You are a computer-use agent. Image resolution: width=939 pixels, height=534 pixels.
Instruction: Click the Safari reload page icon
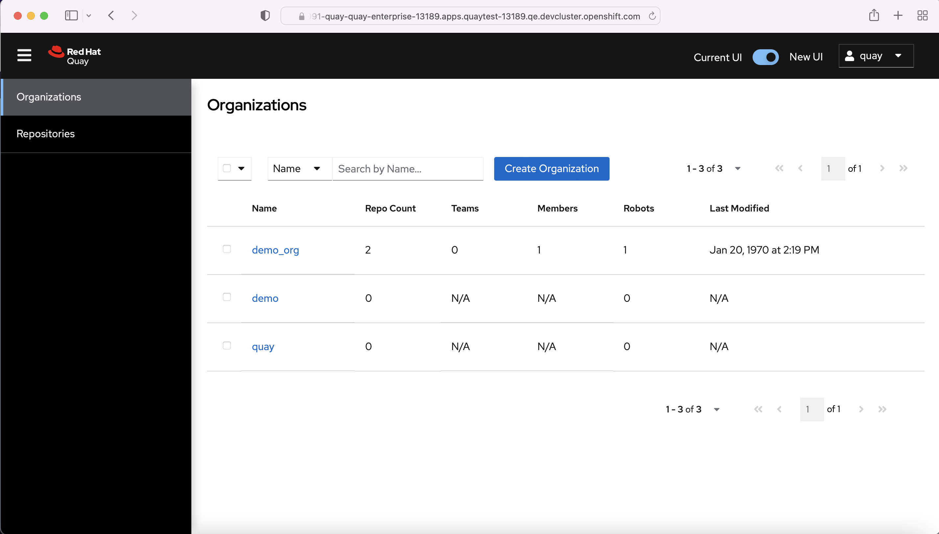[x=652, y=16]
